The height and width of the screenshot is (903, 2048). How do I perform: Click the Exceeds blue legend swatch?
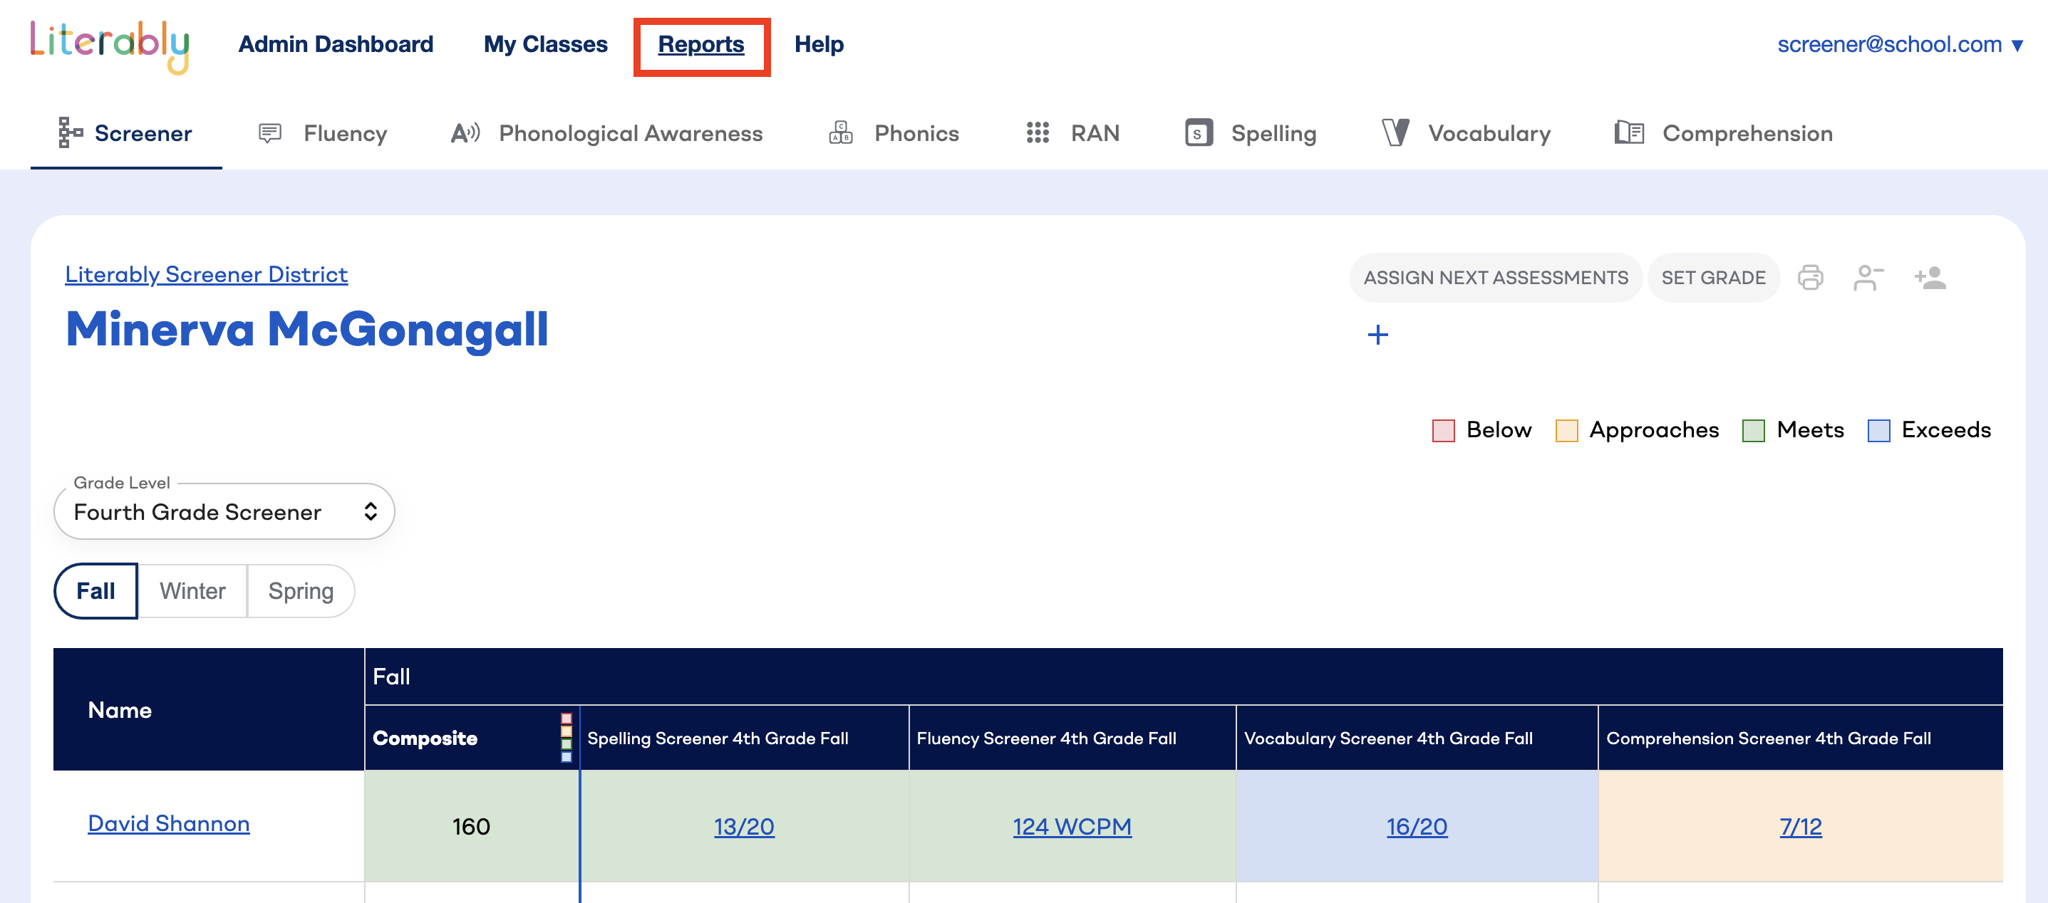point(1878,430)
